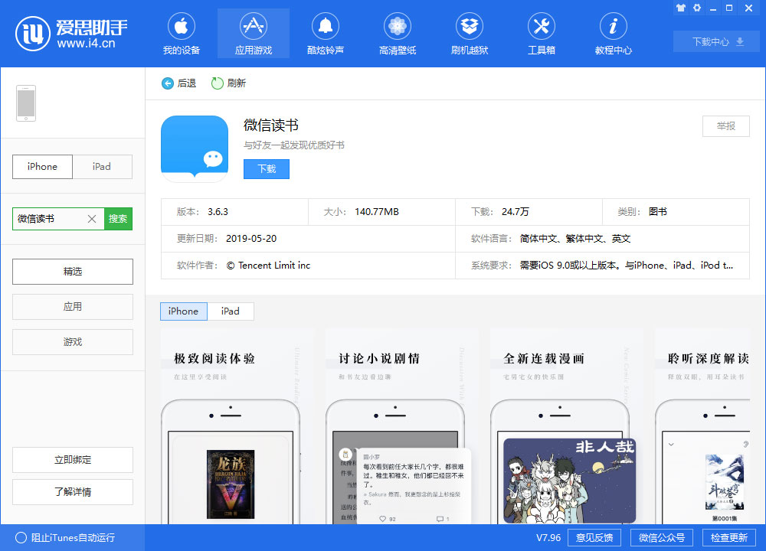
Task: Visit the 教程中心 tutorial center
Action: (613, 33)
